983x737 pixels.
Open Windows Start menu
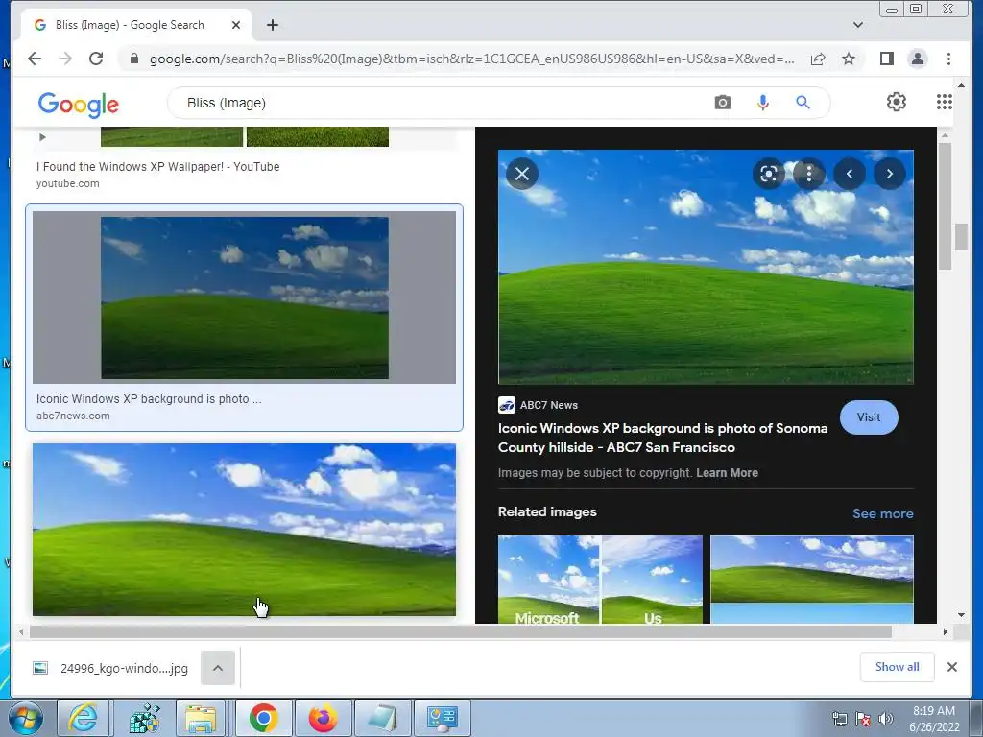coord(25,718)
